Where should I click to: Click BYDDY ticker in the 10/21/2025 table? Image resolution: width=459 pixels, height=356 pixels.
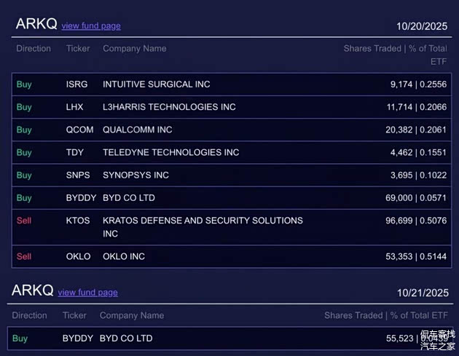point(78,339)
